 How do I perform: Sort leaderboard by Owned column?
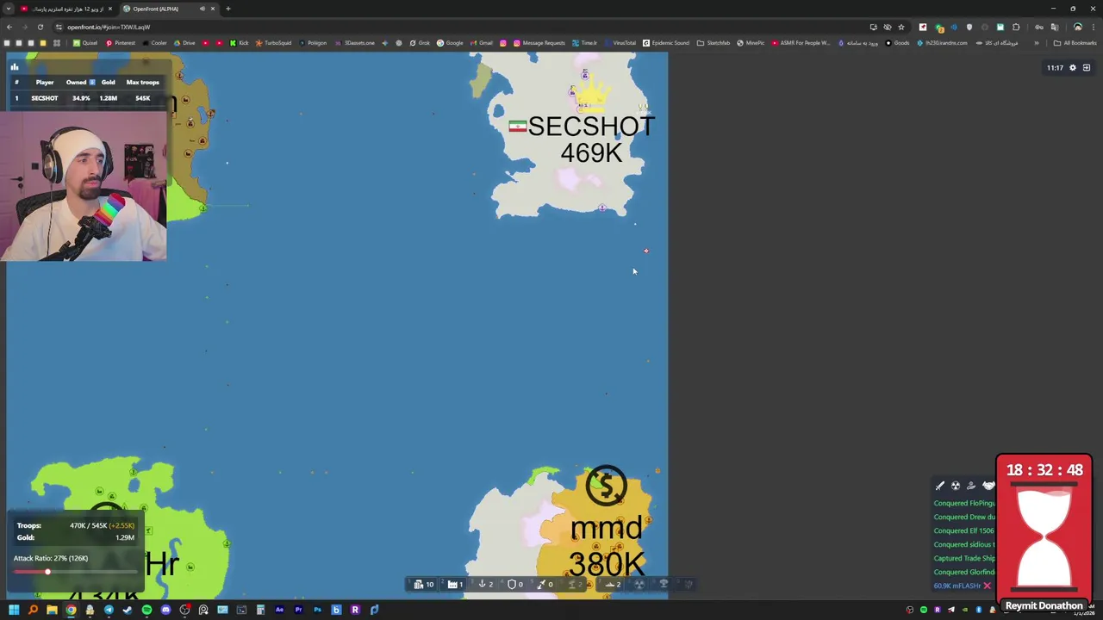(x=79, y=82)
